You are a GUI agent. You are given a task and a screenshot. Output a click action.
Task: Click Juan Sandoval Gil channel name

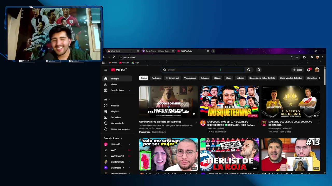(216, 128)
